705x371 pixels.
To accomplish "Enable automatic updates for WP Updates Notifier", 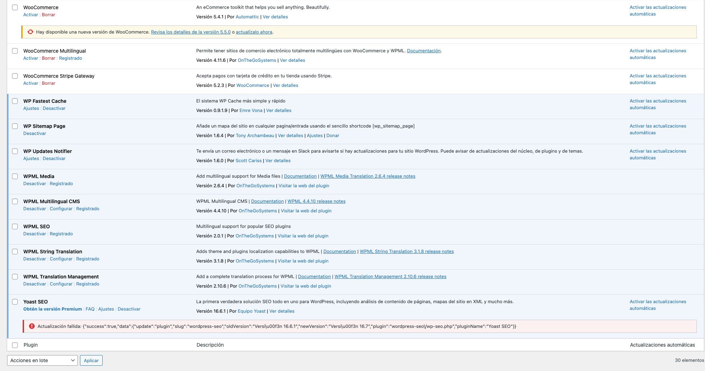I will coord(658,154).
